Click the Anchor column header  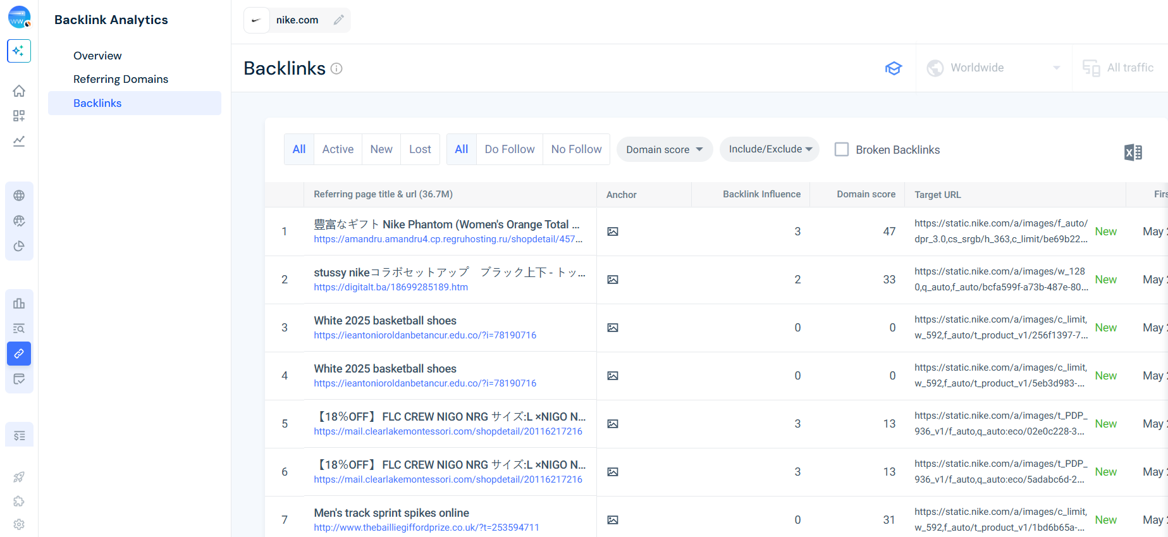pos(622,195)
